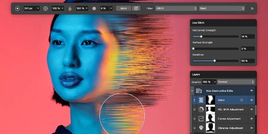268x134 pixels.
Task: Select the Glitch layer name
Action: point(221,100)
